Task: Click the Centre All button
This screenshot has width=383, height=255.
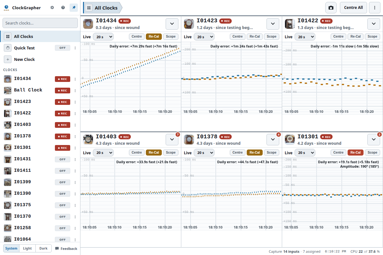Action: click(353, 8)
